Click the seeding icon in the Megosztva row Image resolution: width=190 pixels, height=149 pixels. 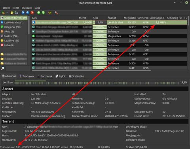coord(34,36)
